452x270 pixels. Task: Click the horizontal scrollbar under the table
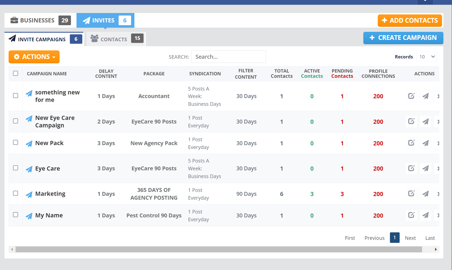click(x=218, y=250)
